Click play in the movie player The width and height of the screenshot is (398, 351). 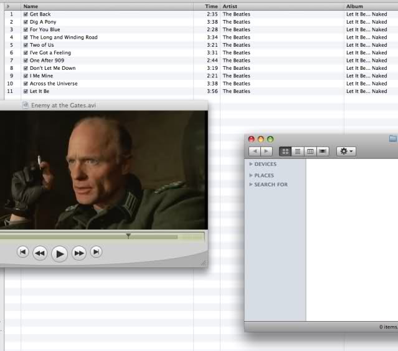coord(59,254)
